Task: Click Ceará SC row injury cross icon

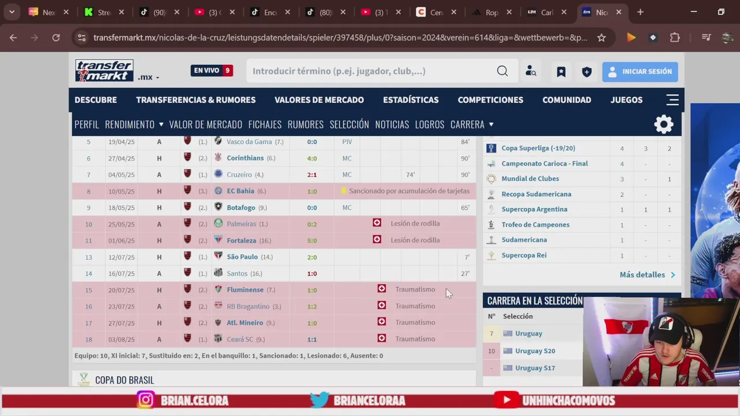Action: [382, 338]
